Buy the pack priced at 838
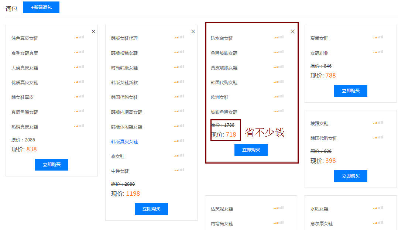This screenshot has width=398, height=230. point(52,165)
